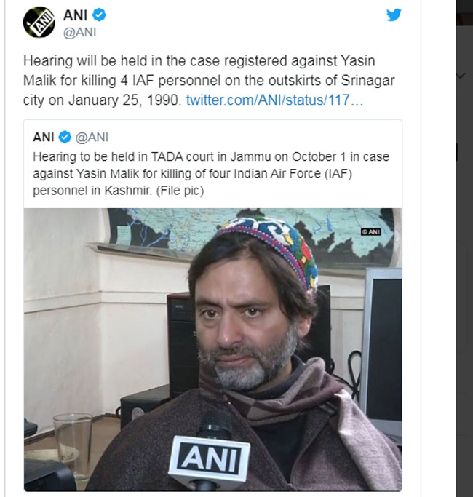The width and height of the screenshot is (473, 497).
Task: Click the Twitter bird logo
Action: (x=394, y=15)
